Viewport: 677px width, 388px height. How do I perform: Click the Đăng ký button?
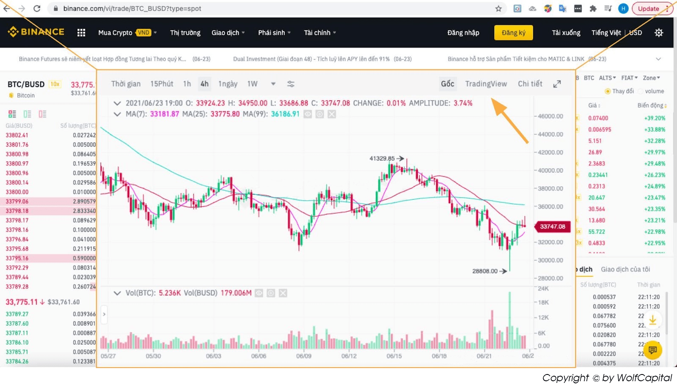pos(513,33)
